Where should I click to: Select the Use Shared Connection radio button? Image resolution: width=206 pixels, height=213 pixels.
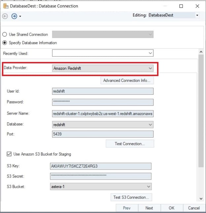pyautogui.click(x=5, y=34)
